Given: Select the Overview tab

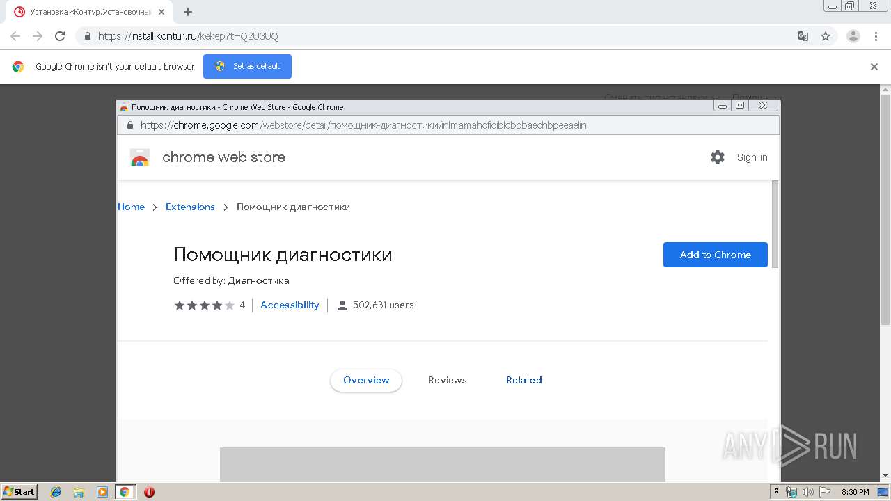Looking at the screenshot, I should pyautogui.click(x=366, y=380).
